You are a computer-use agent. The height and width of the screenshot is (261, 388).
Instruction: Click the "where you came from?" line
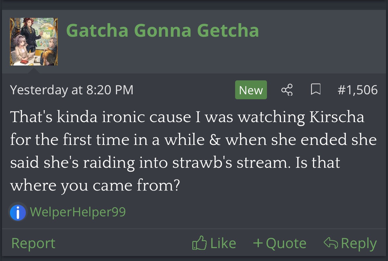(x=95, y=186)
